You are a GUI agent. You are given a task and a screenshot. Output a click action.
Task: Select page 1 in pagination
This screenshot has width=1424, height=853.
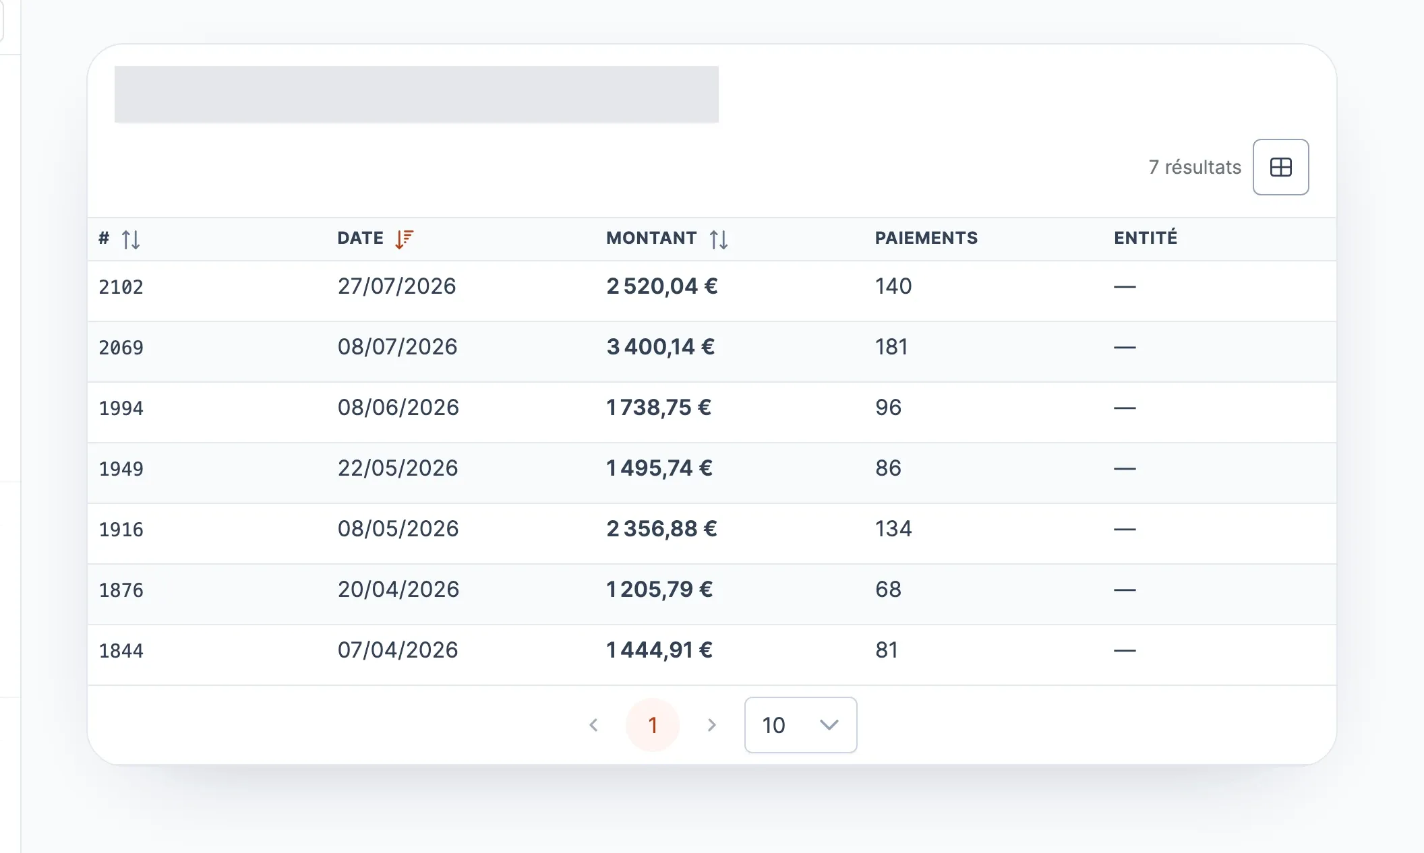point(653,725)
